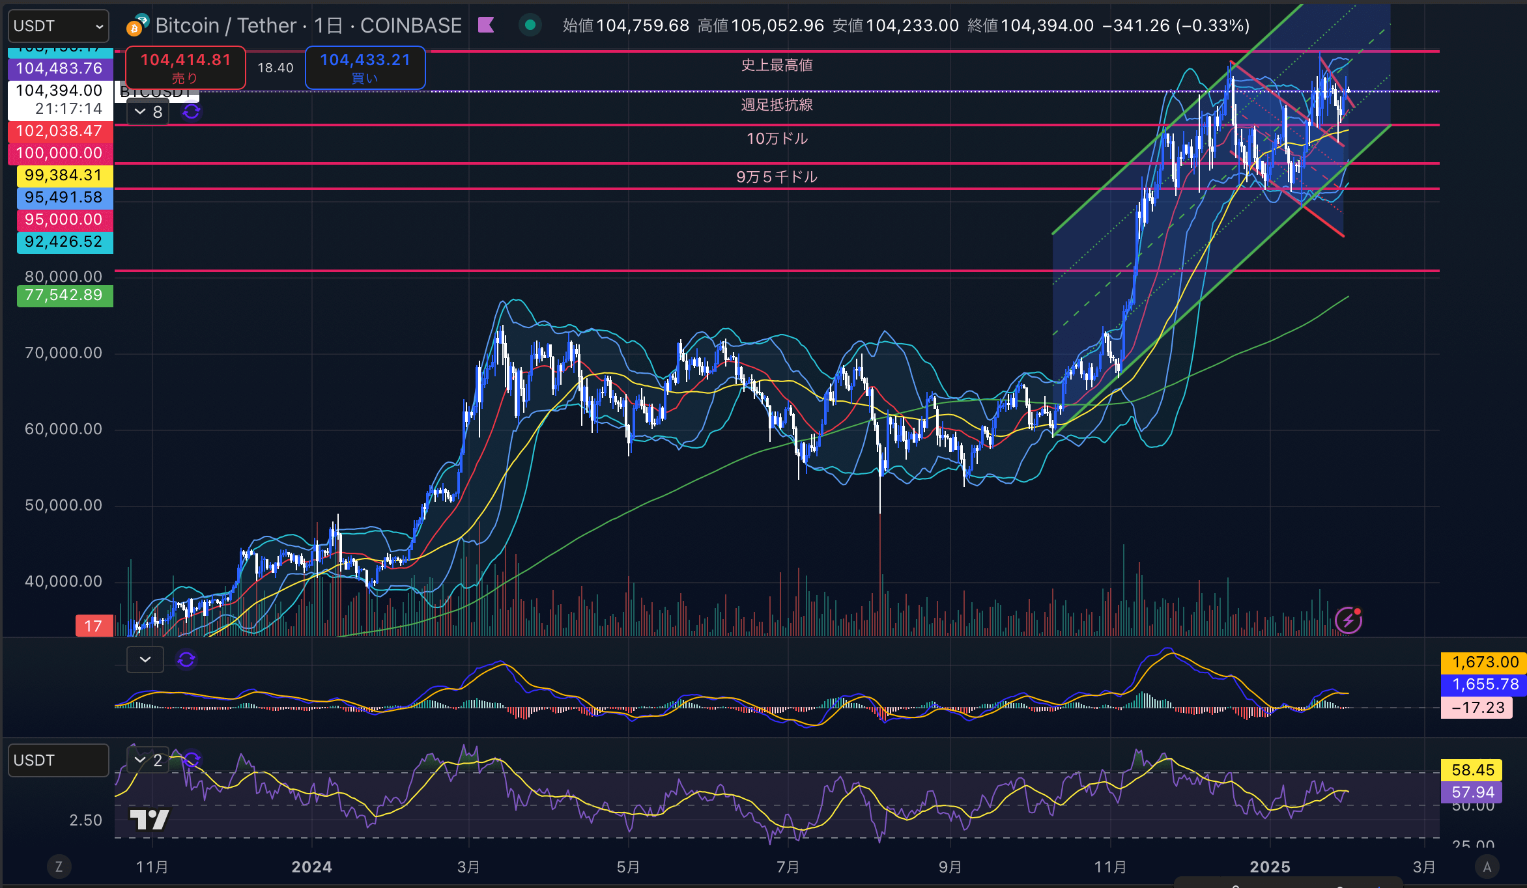
Task: Click the 50,000.00 price scale label
Action: click(x=63, y=506)
